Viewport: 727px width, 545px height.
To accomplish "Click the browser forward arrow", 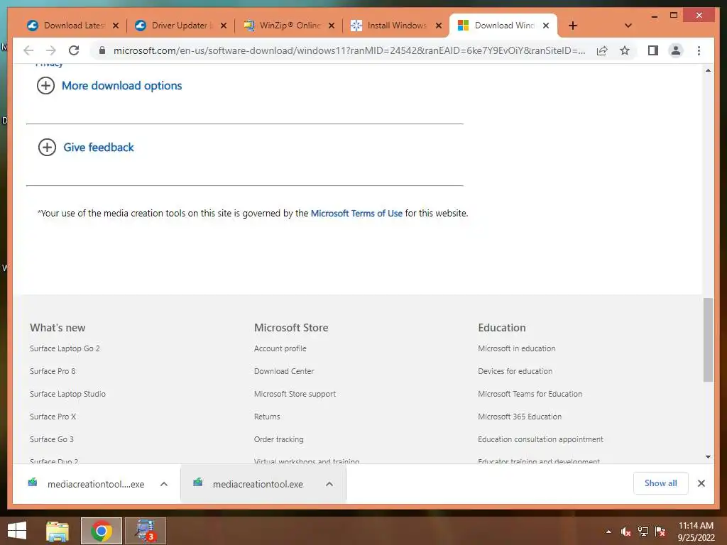I will tap(51, 50).
